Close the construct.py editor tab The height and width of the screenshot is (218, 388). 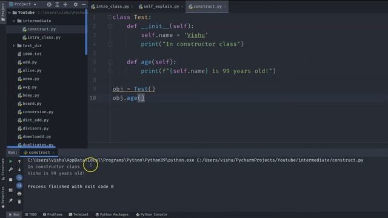pyautogui.click(x=225, y=7)
